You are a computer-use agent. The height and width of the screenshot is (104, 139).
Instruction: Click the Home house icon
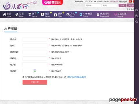(4, 14)
